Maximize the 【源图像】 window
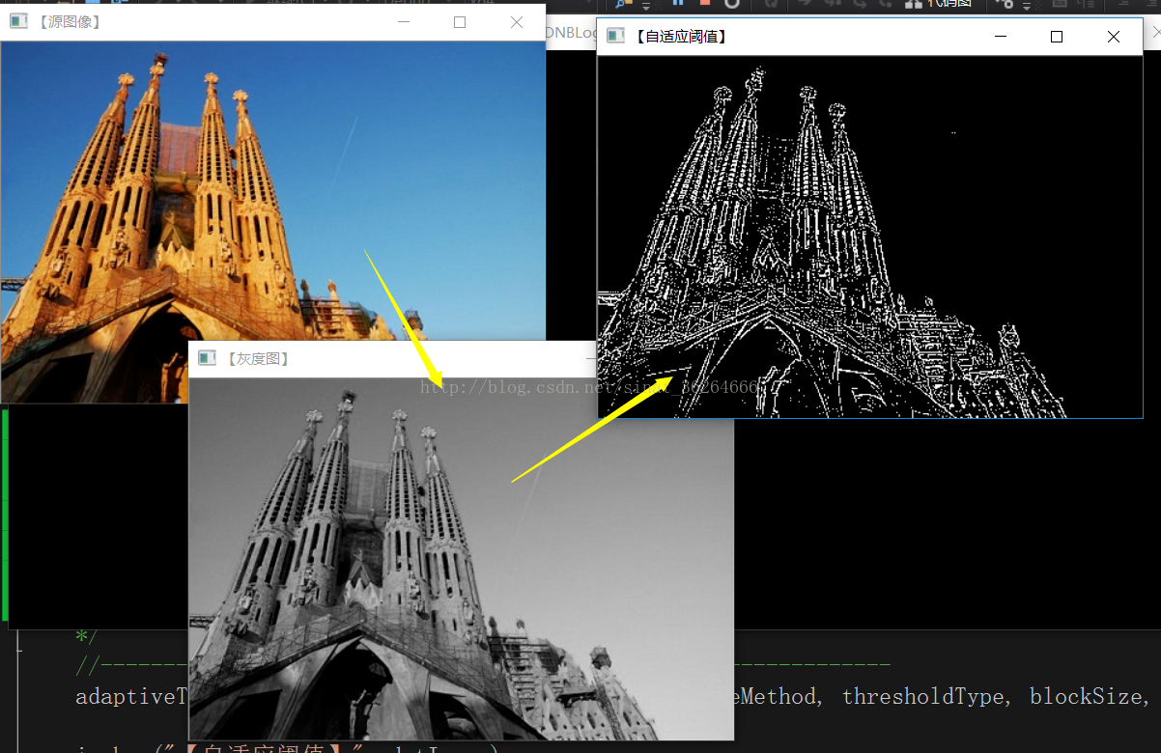This screenshot has width=1161, height=753. coord(460,21)
